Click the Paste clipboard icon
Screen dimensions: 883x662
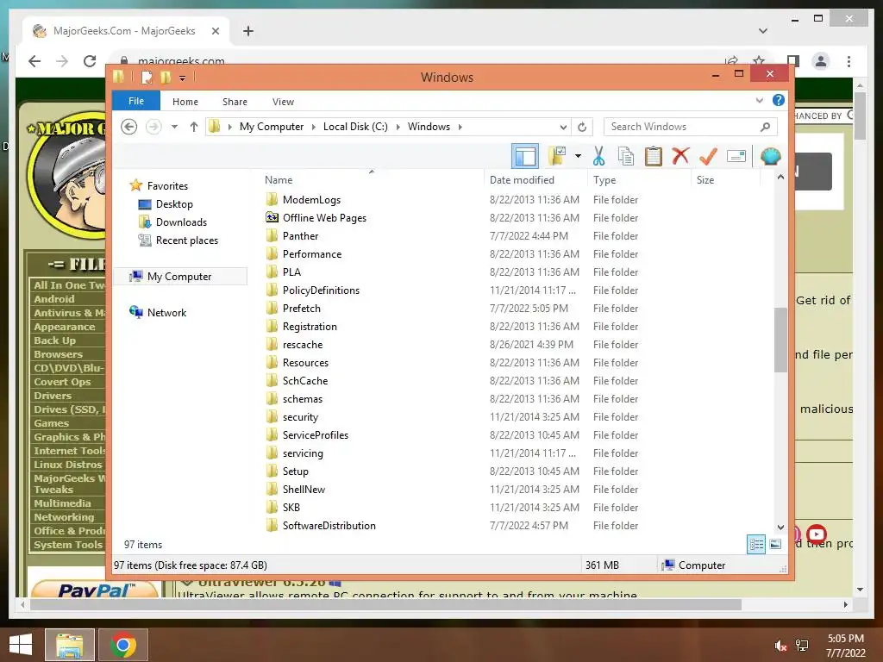[x=654, y=156]
